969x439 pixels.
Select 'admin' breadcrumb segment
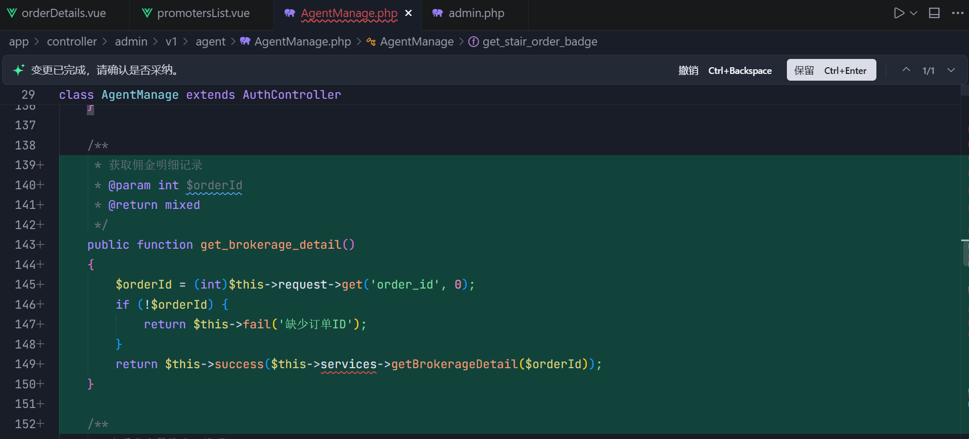[131, 42]
